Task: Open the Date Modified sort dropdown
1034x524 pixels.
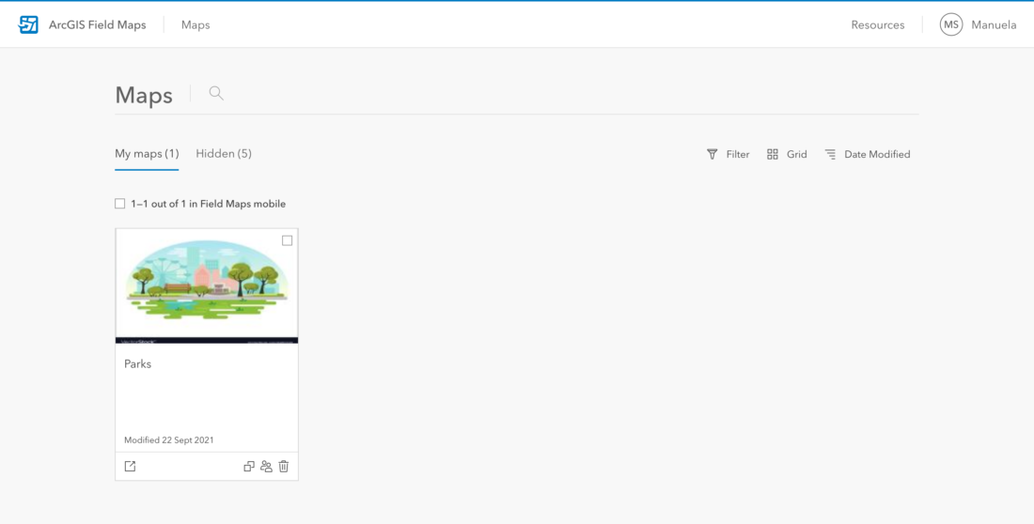Action: click(x=877, y=154)
